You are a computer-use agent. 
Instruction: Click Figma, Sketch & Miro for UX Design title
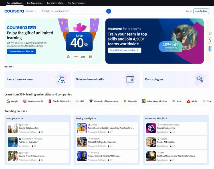(104, 156)
